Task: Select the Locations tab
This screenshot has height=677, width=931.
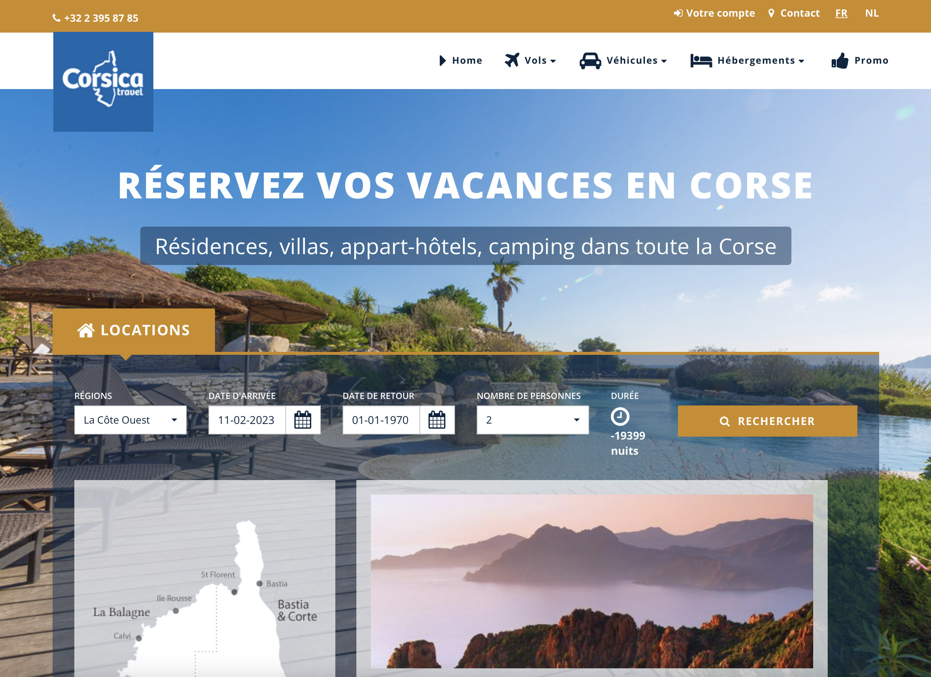Action: point(134,330)
